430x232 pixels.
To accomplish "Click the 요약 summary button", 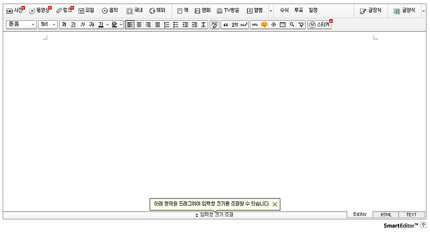I will click(x=235, y=24).
